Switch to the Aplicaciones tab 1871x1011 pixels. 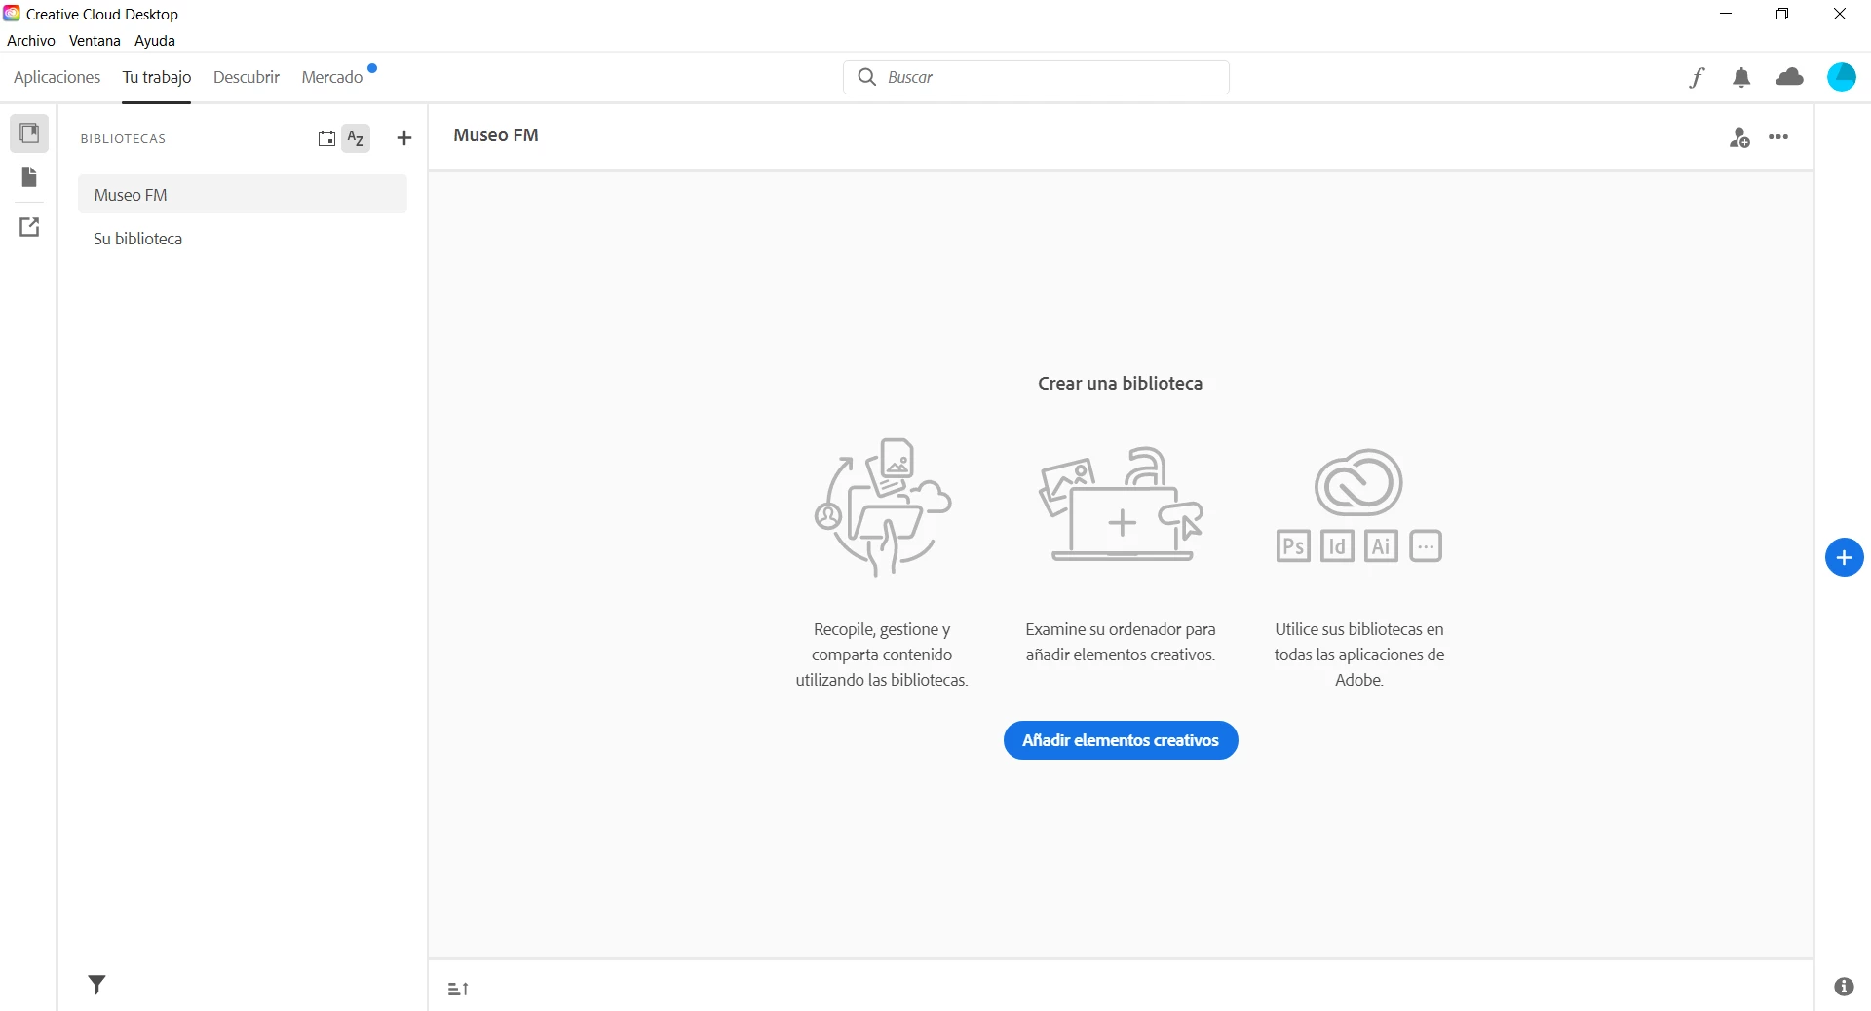pyautogui.click(x=57, y=77)
